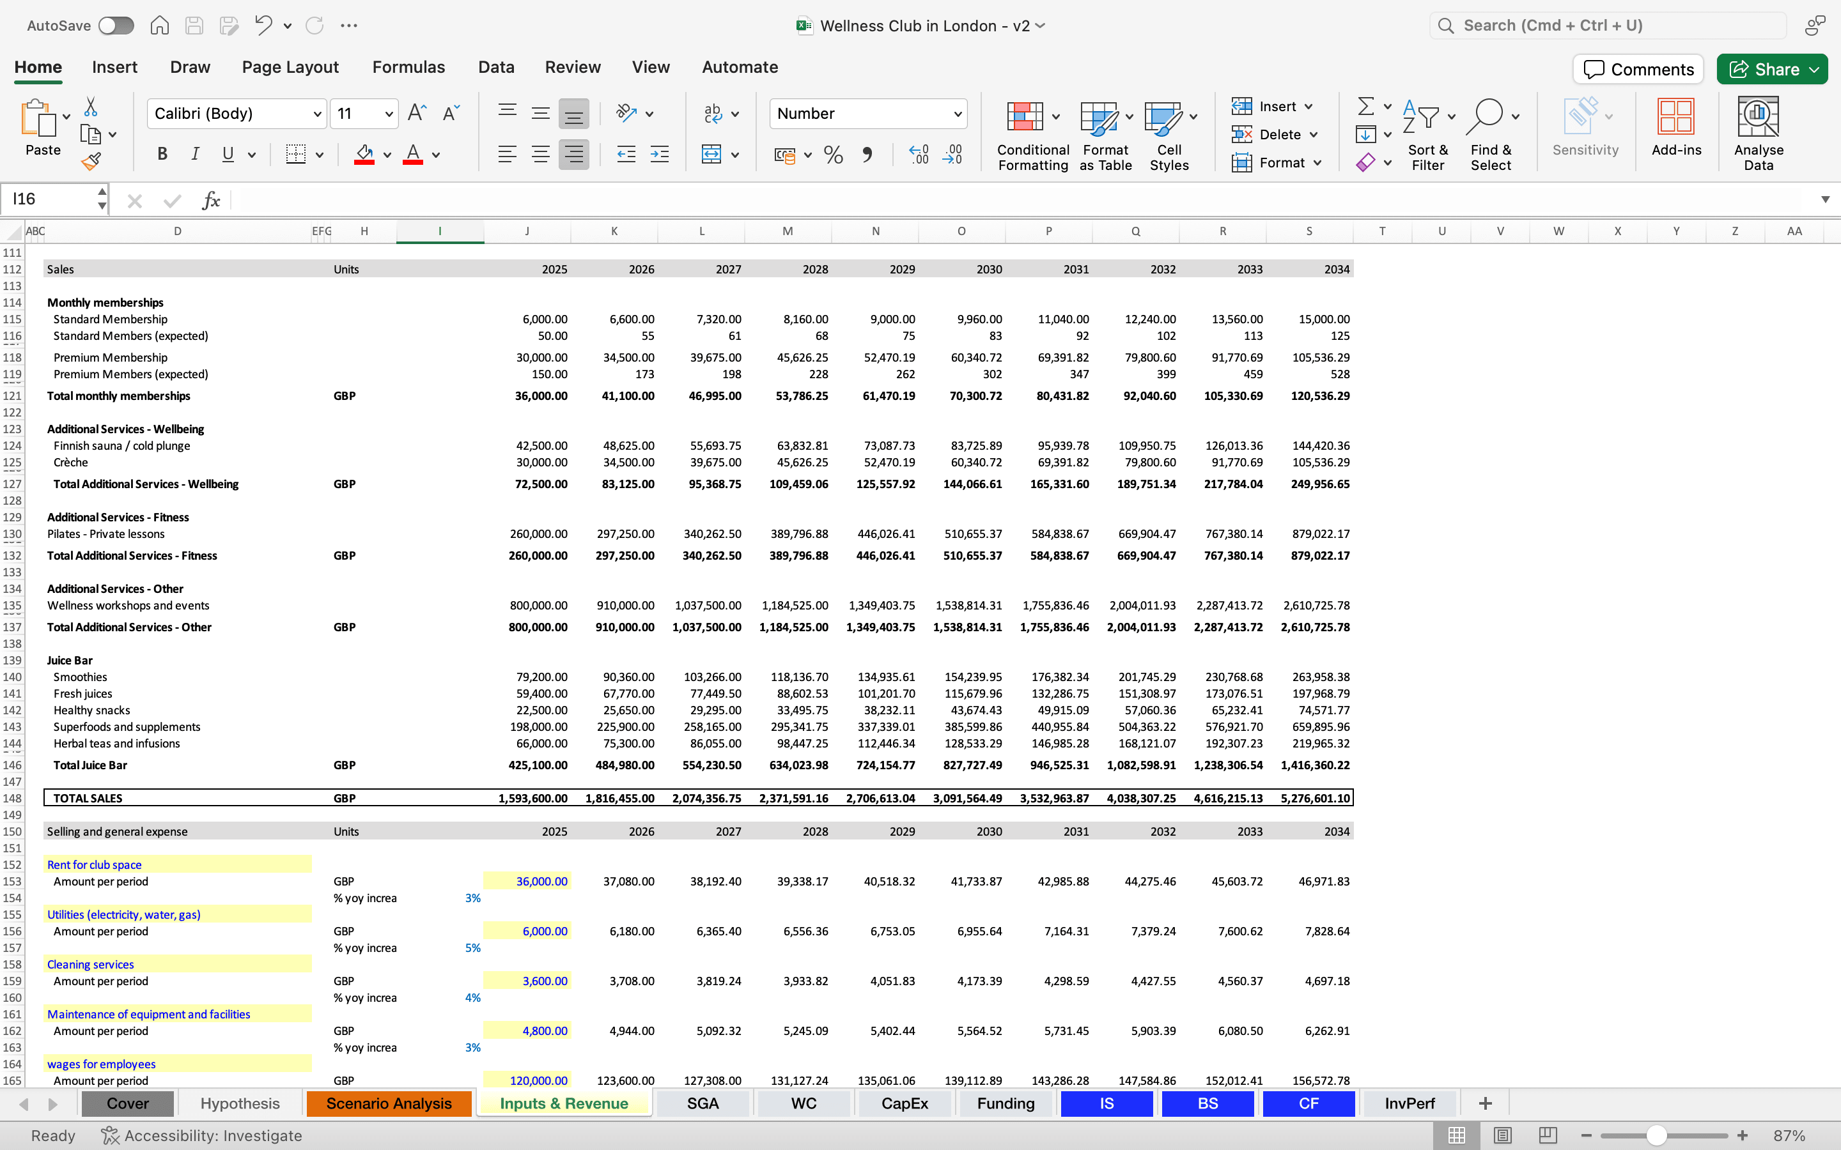Open Cell Styles gallery
The width and height of the screenshot is (1841, 1150).
click(x=1169, y=136)
